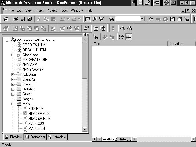The height and width of the screenshot is (147, 196).
Task: Toggle the details list view button
Action: (129, 37)
